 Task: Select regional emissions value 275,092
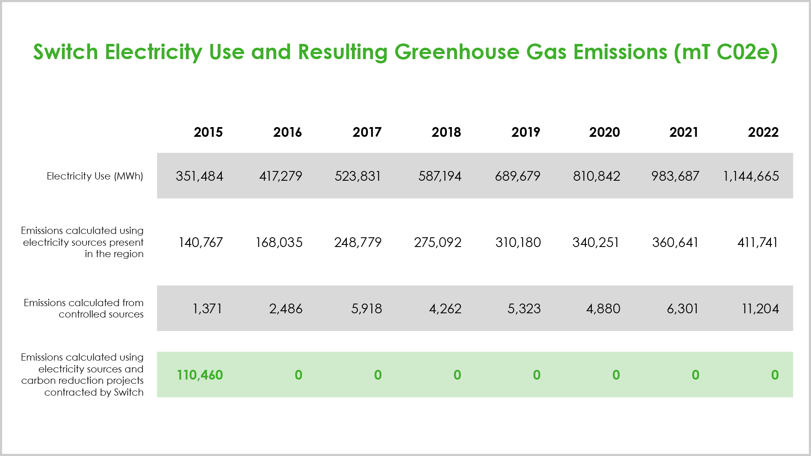(438, 242)
